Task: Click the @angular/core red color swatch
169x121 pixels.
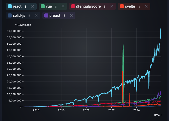Action: point(73,6)
